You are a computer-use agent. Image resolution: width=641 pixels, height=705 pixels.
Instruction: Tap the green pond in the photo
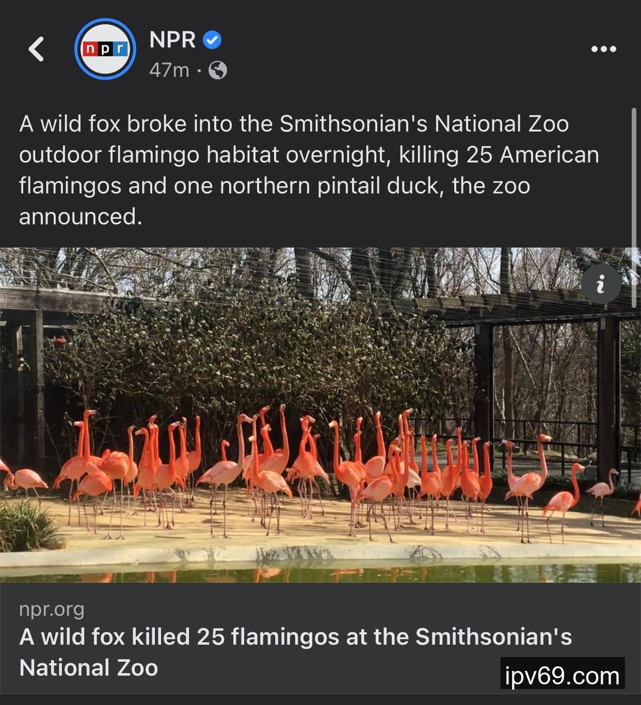(x=320, y=572)
